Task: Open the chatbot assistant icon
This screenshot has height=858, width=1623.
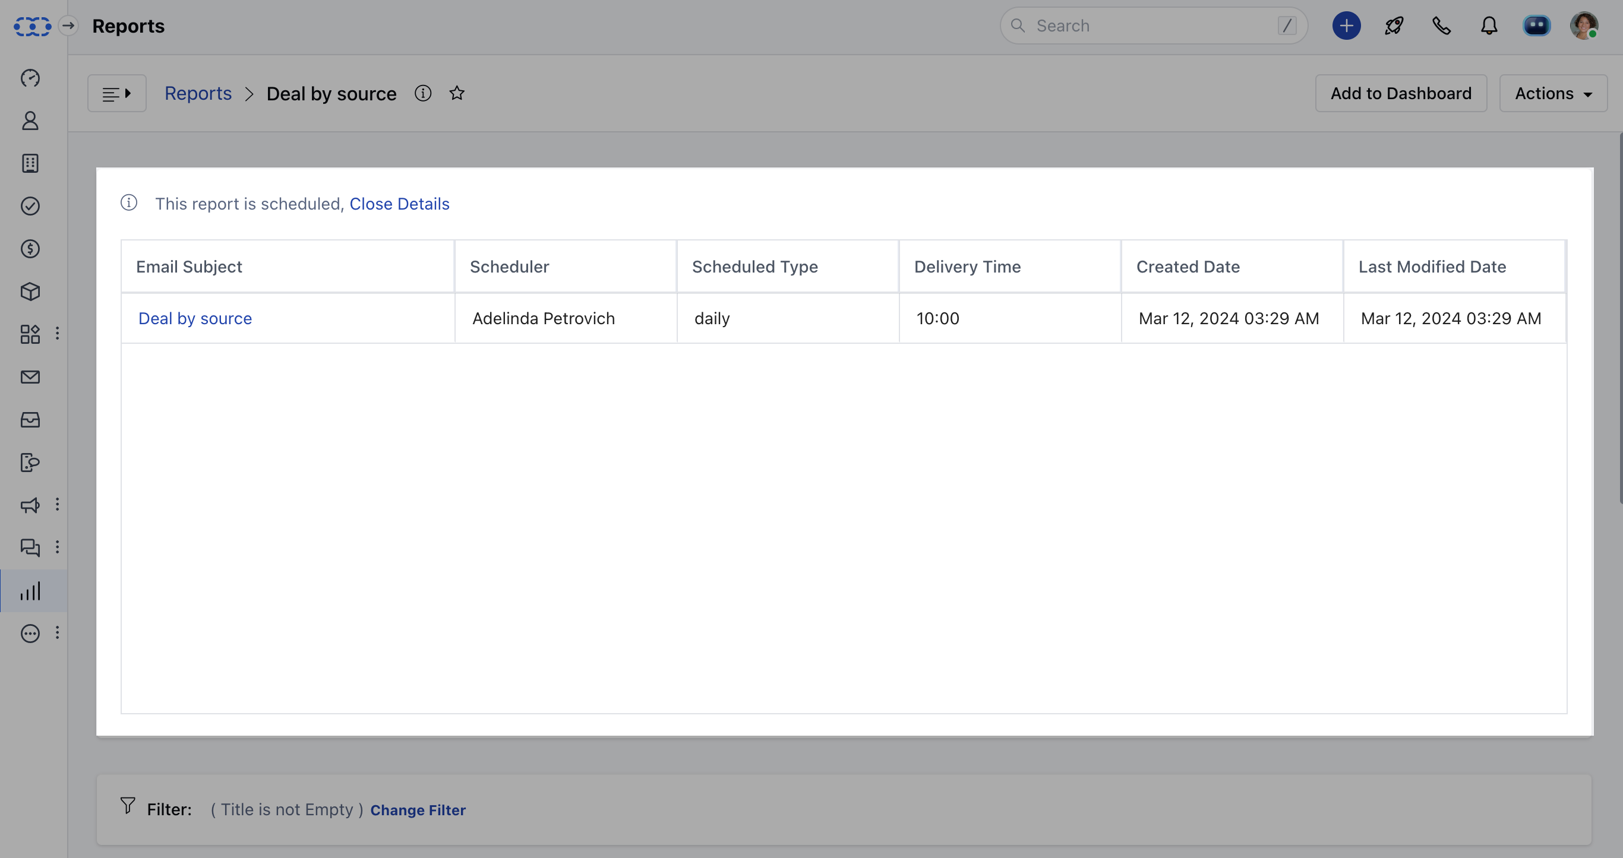Action: click(x=1537, y=26)
